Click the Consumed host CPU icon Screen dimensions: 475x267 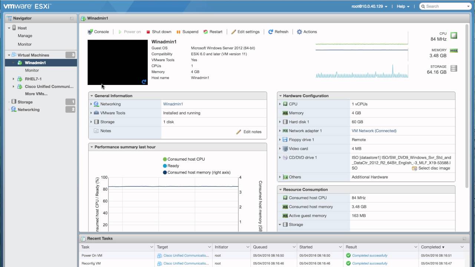pyautogui.click(x=285, y=198)
